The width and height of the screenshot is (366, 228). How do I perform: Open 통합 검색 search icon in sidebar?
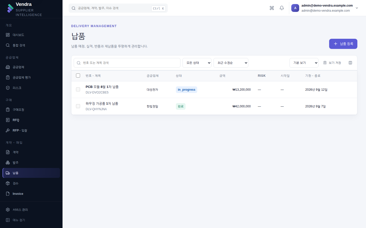[x=8, y=45]
